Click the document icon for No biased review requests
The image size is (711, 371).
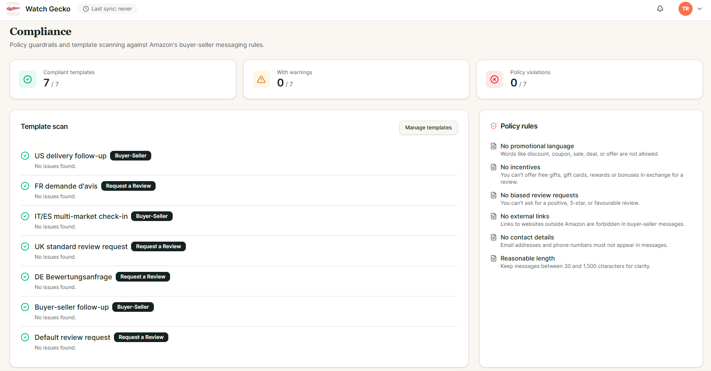[494, 195]
